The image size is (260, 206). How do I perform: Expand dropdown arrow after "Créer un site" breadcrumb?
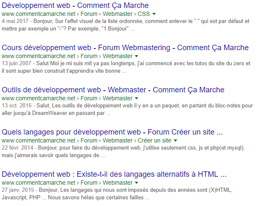(175, 140)
